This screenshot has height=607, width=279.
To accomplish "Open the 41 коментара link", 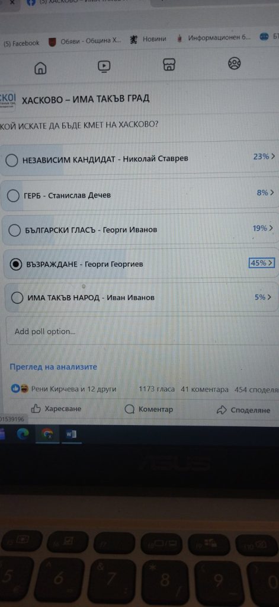I will (205, 389).
